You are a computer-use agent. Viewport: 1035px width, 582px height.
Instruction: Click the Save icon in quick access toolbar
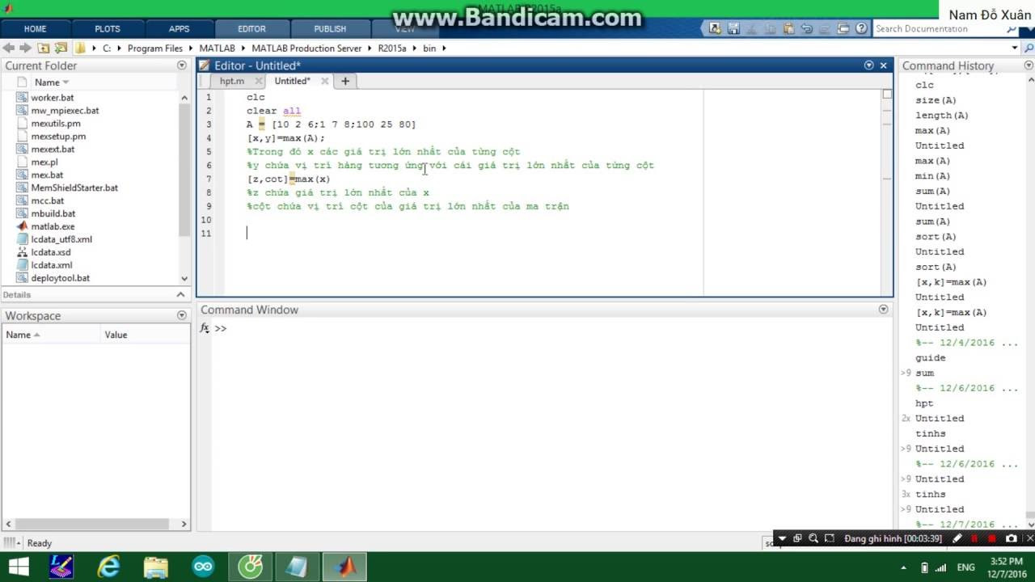[x=733, y=28]
